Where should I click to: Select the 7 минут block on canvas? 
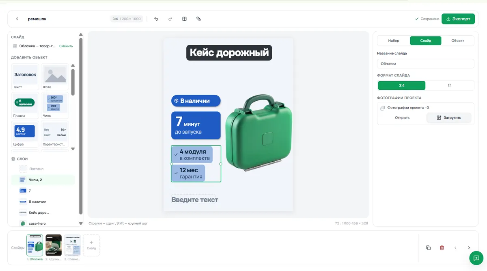[x=196, y=126]
